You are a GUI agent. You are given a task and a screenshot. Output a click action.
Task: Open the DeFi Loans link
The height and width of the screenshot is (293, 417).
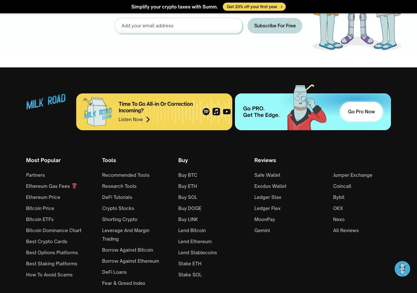coord(114,272)
